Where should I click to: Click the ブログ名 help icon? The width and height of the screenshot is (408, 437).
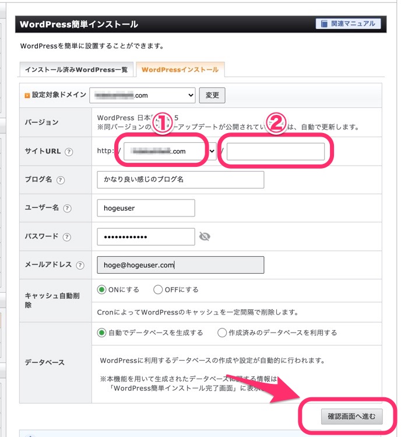pos(61,180)
